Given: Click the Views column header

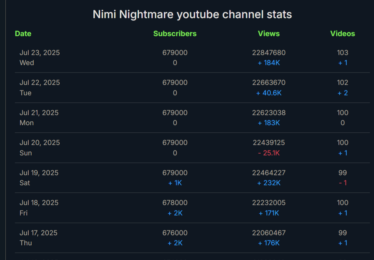Looking at the screenshot, I should coord(269,34).
